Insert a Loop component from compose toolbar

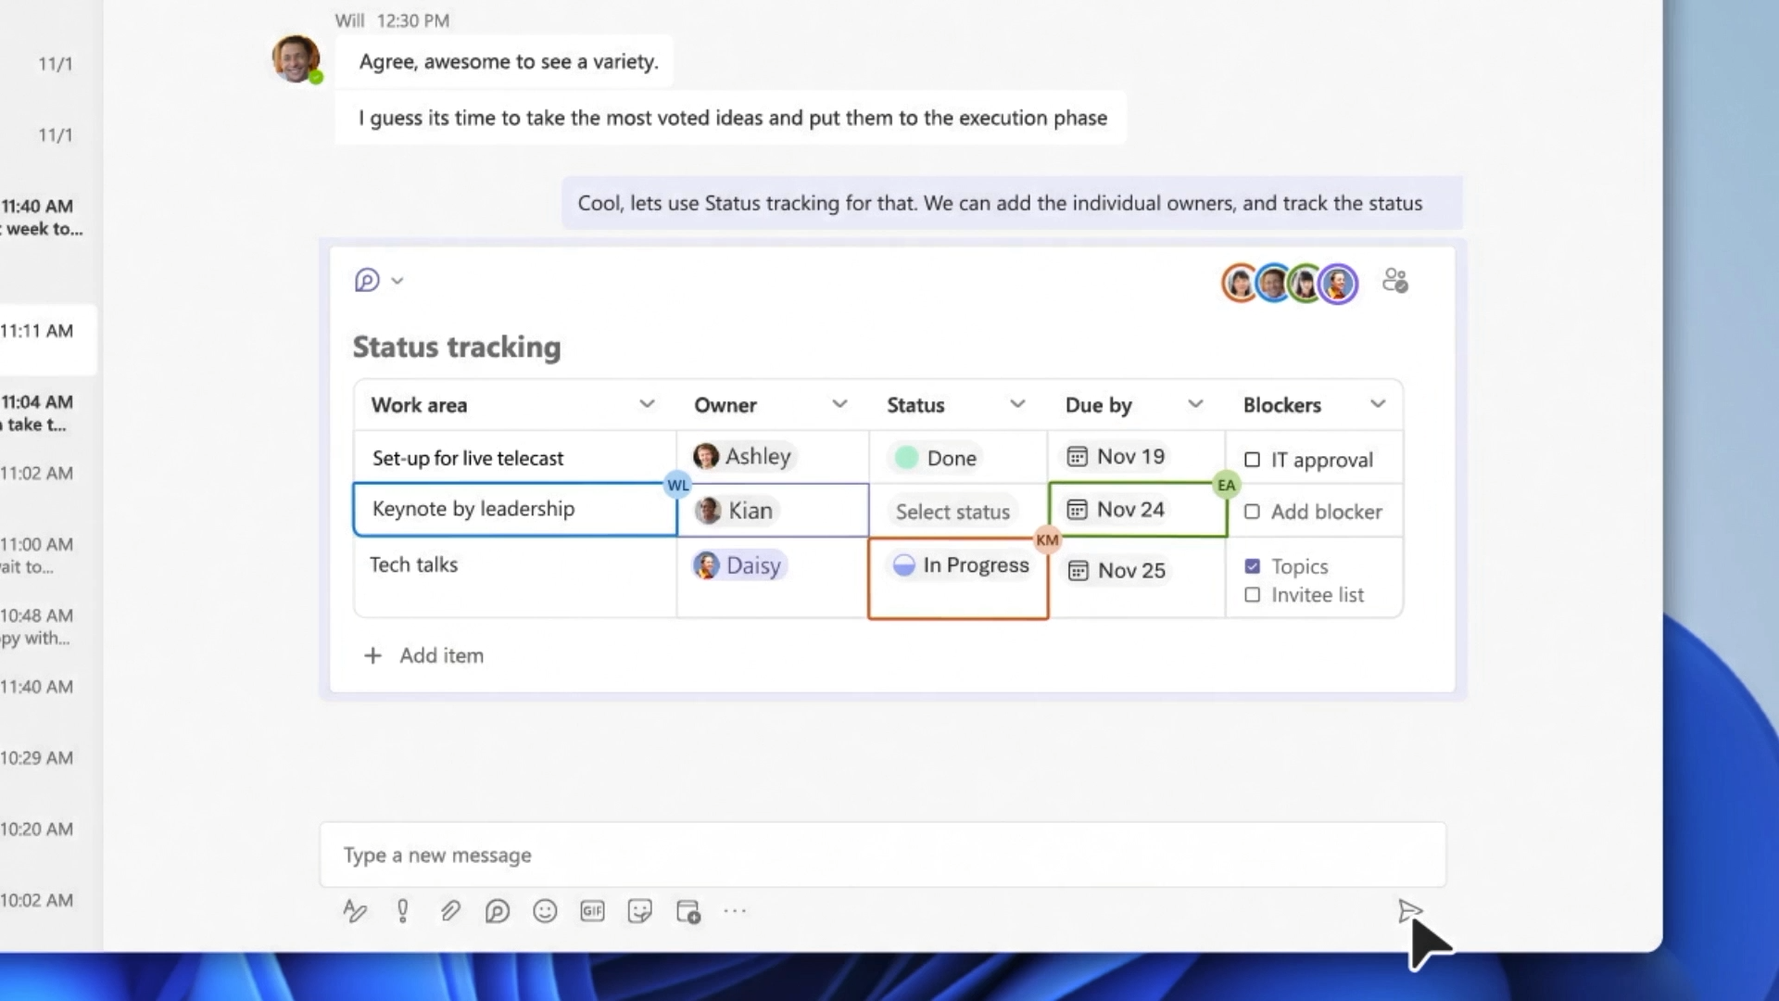[x=498, y=911]
